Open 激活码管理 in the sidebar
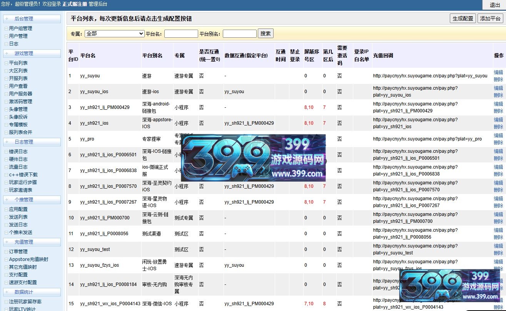506x311 pixels. (21, 102)
